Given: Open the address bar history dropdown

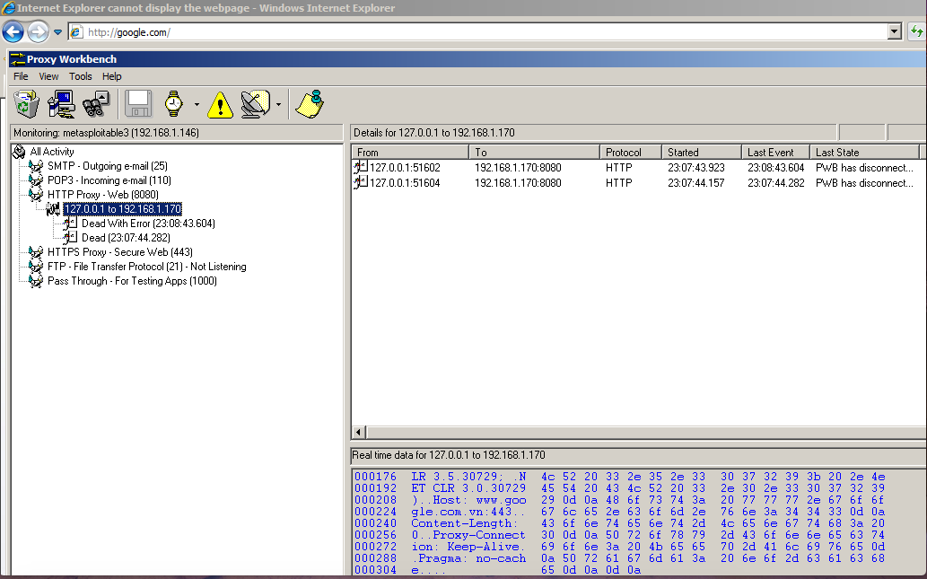Looking at the screenshot, I should [894, 31].
